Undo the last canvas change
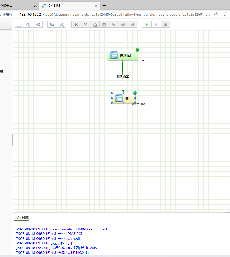Viewport: 230px width, 257px height. 114,24
